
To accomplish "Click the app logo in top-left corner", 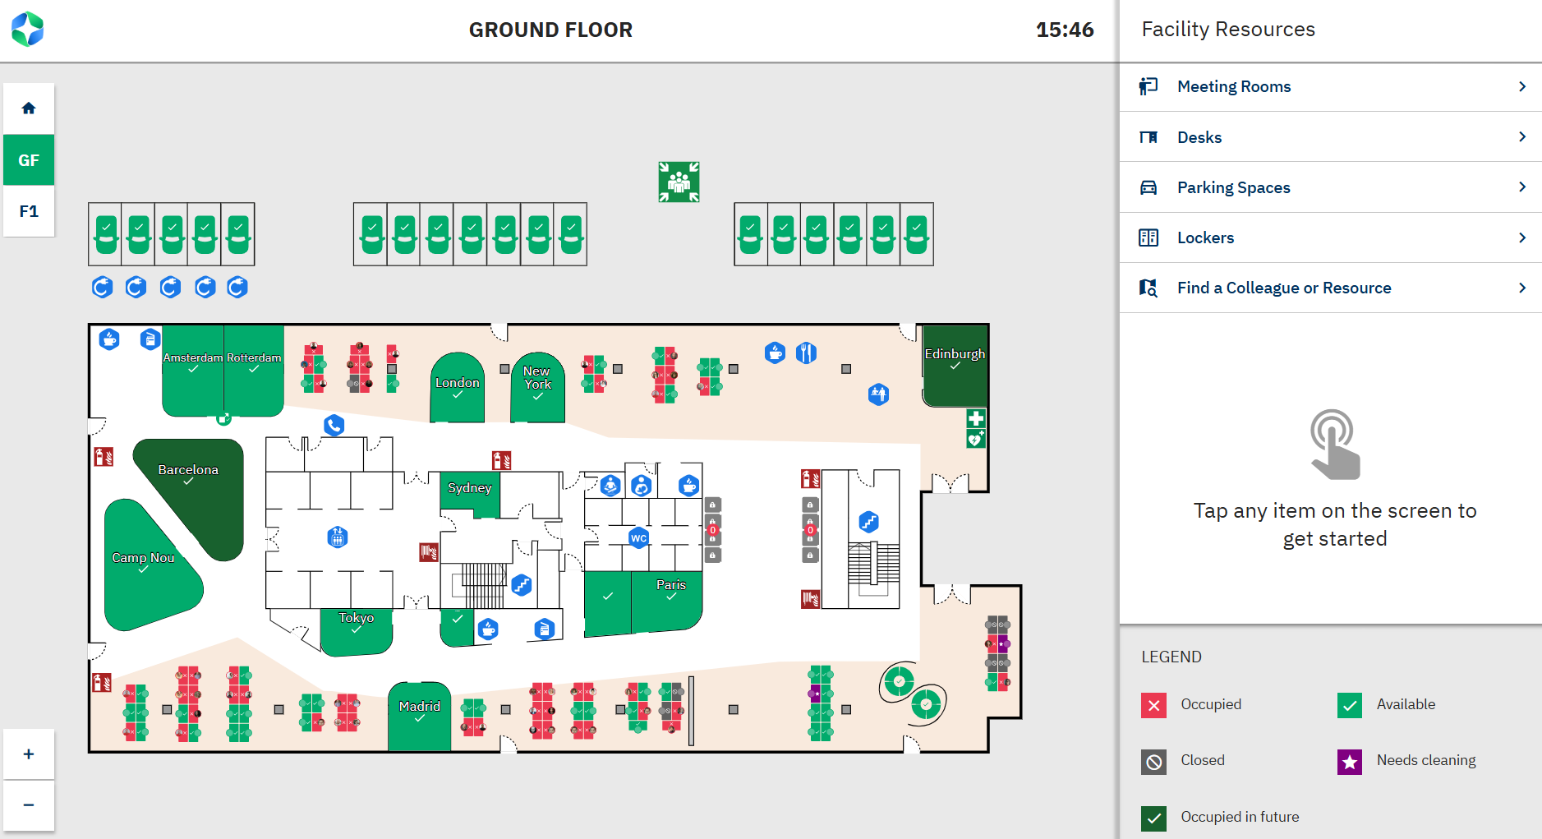I will pos(27,30).
